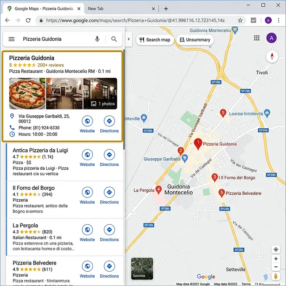
Task: Get Directions to Il Forno del Borgo
Action: [x=109, y=196]
